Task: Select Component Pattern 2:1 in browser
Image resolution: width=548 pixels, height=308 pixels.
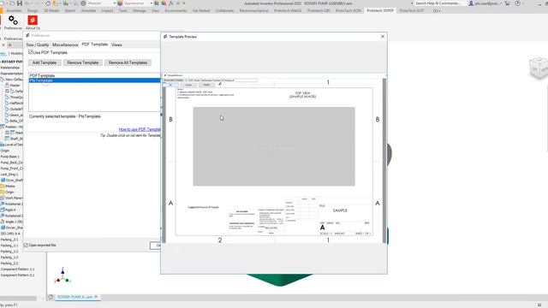Action: [x=17, y=275]
